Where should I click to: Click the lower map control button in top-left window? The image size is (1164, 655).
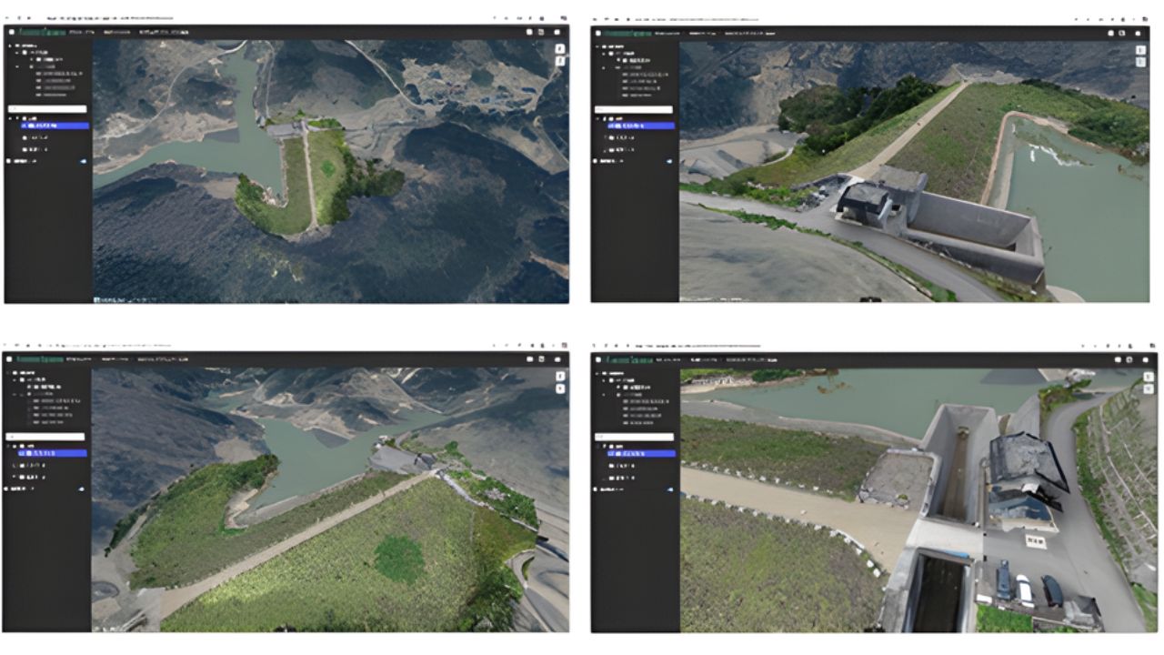(x=560, y=61)
